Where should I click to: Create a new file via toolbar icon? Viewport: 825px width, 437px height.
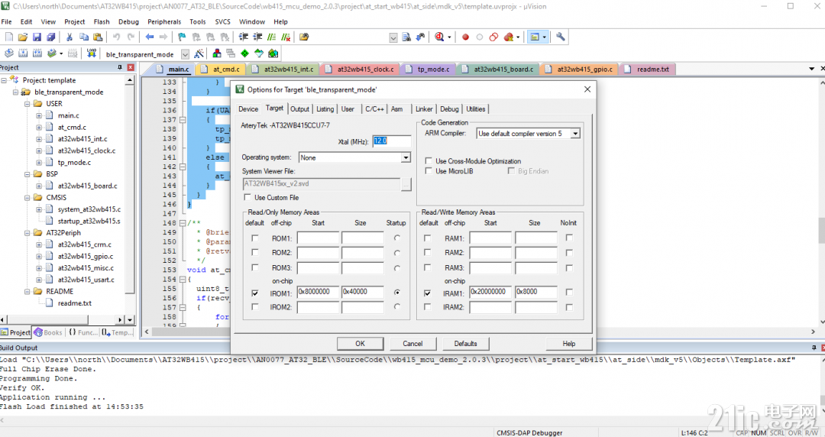click(9, 37)
